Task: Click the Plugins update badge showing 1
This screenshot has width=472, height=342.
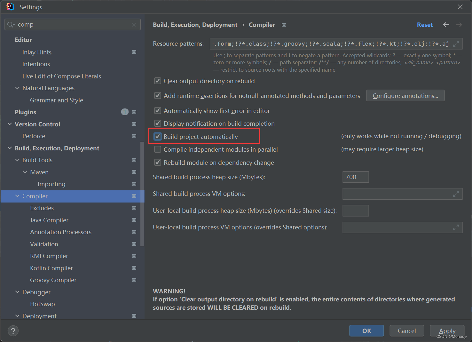Action: tap(125, 112)
